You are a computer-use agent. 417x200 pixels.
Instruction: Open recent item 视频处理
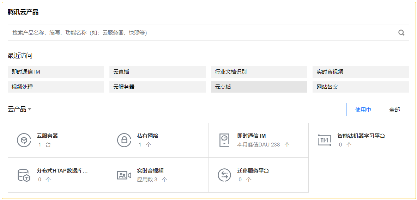[x=56, y=87]
